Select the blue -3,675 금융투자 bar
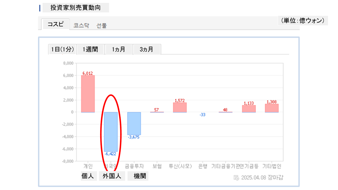Image resolution: width=338 pixels, height=190 pixels. (134, 123)
